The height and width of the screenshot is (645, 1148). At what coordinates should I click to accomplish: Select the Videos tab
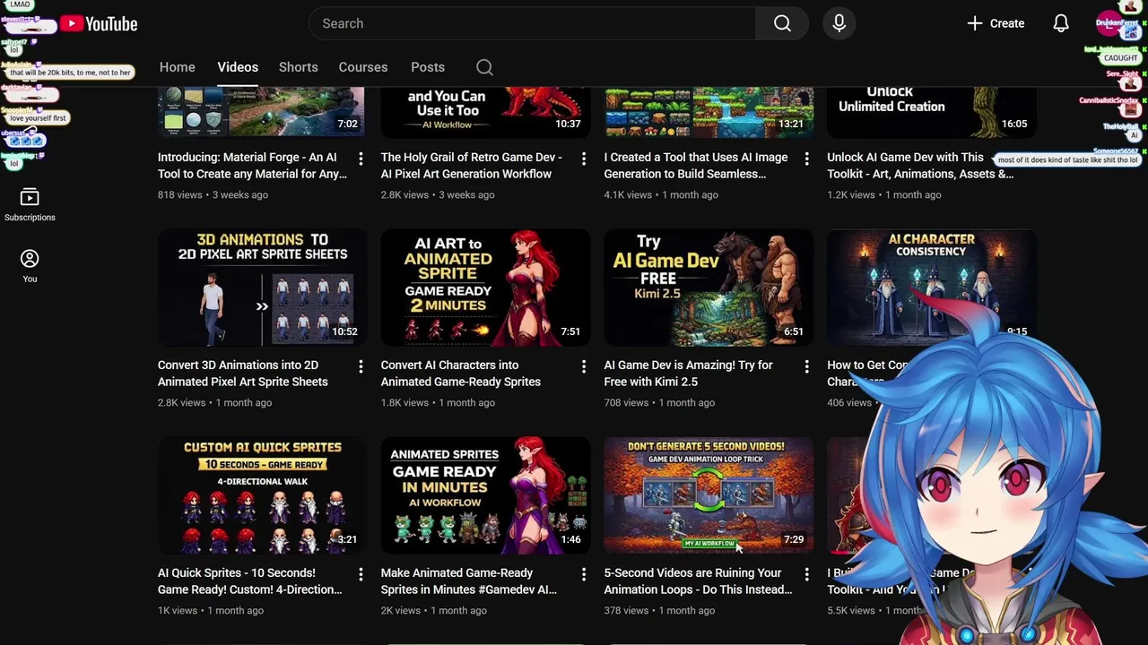(238, 67)
